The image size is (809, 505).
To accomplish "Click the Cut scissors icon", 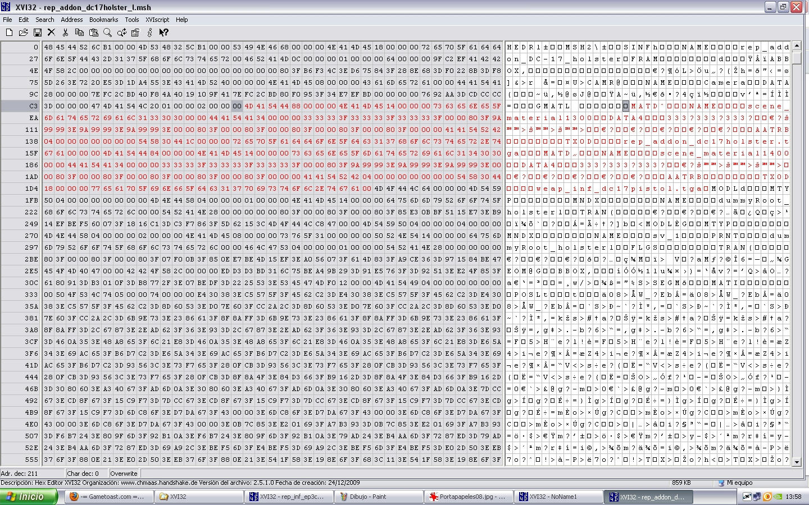I will [65, 33].
